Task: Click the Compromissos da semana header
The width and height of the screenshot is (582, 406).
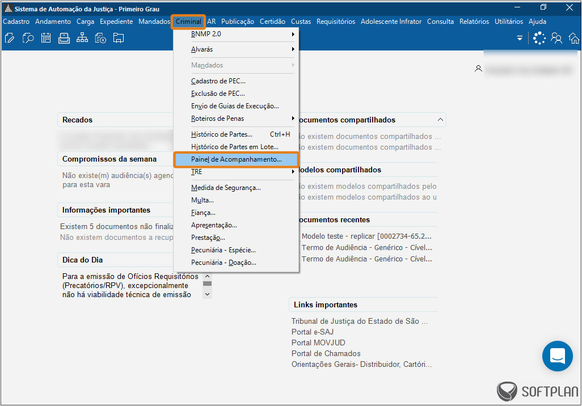Action: (x=115, y=159)
